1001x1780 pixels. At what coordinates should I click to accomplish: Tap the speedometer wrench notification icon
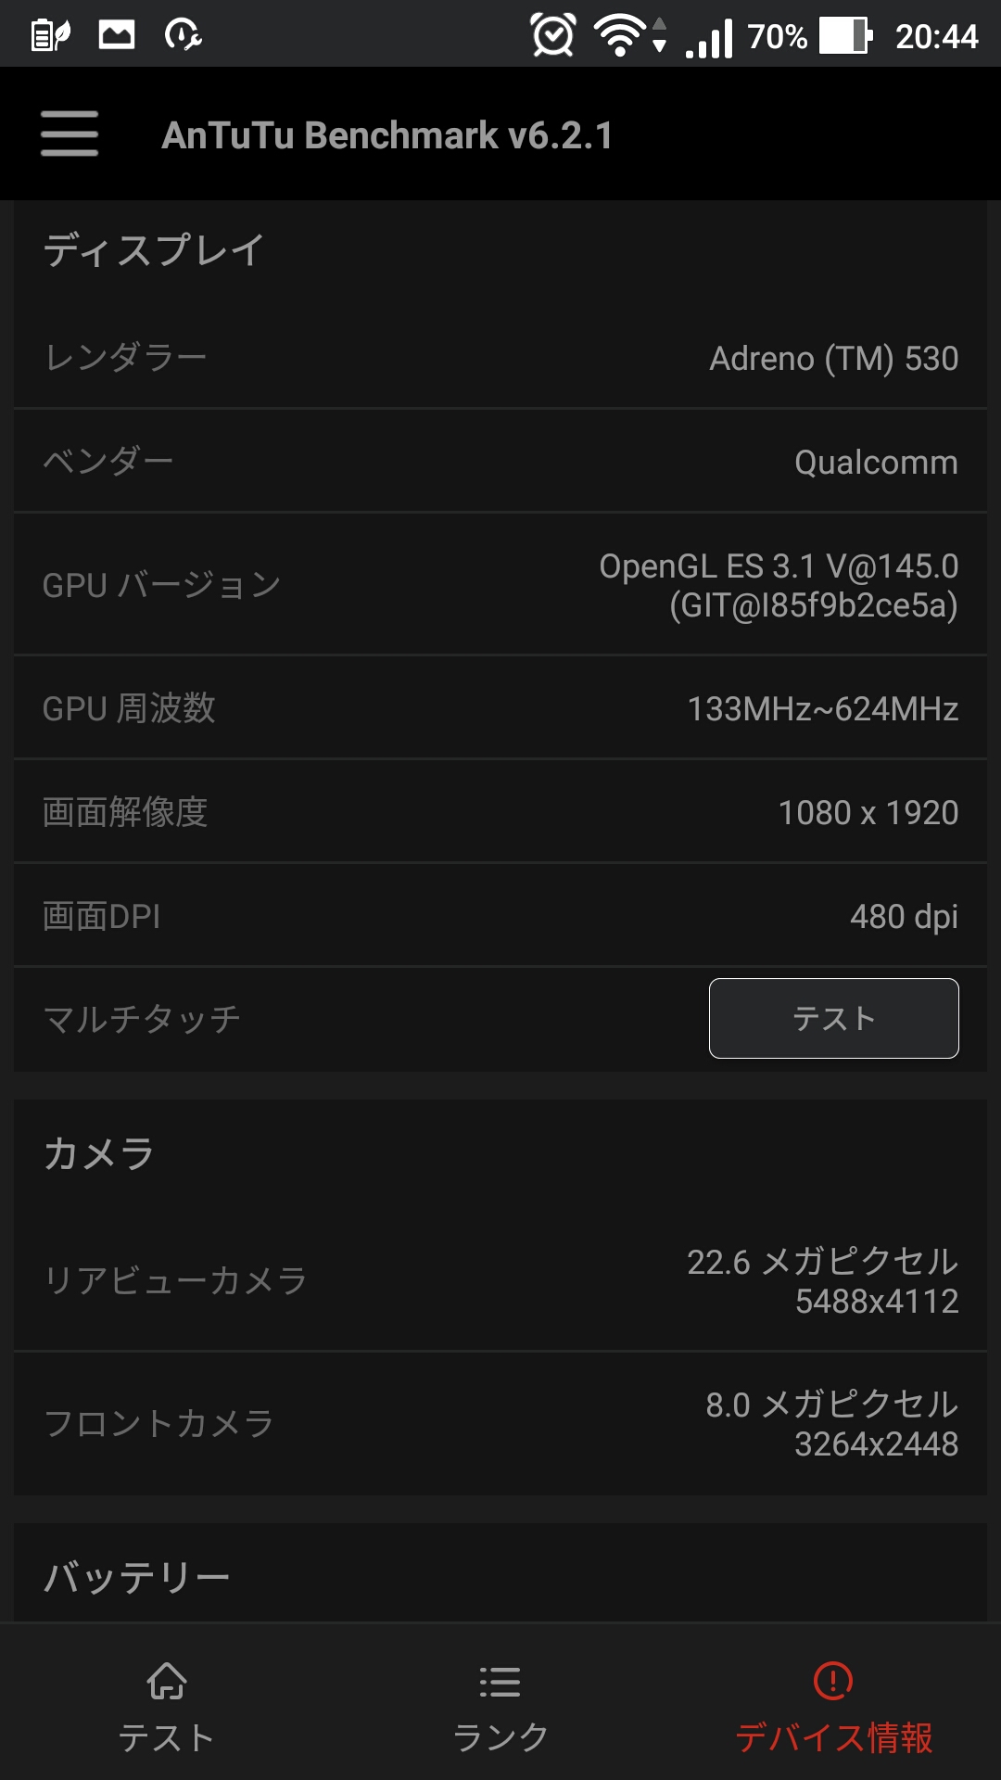tap(183, 35)
